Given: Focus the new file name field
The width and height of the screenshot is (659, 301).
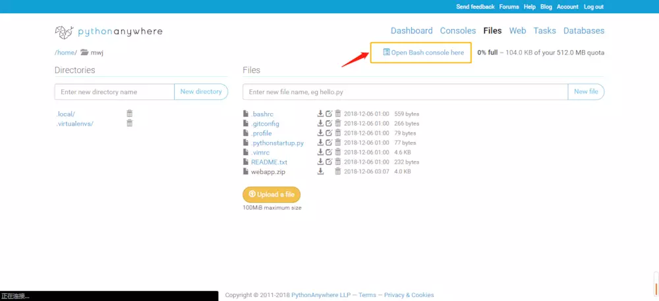Looking at the screenshot, I should (x=405, y=92).
